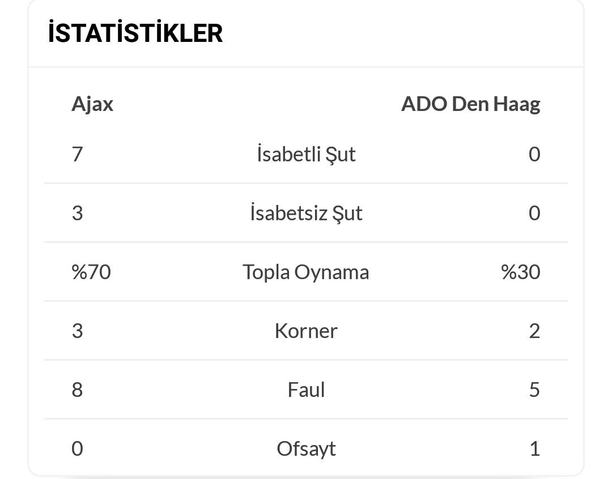Click Ajax's 0 offsides value
This screenshot has height=479, width=612.
(x=77, y=448)
